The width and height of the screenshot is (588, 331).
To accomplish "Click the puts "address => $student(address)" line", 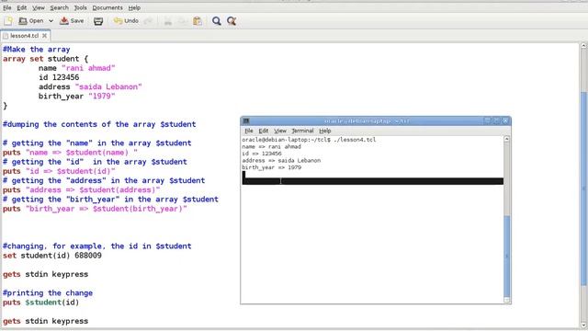I will click(82, 190).
